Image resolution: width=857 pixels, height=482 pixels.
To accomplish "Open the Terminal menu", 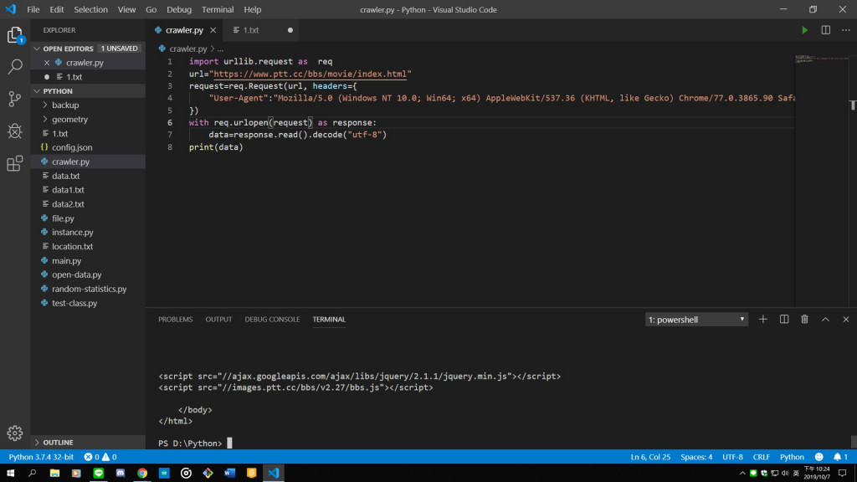I will point(218,10).
